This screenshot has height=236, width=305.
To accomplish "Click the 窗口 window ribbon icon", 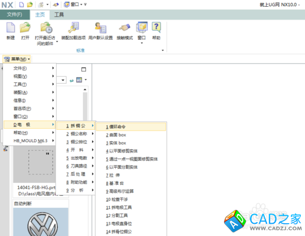I will point(142,27).
